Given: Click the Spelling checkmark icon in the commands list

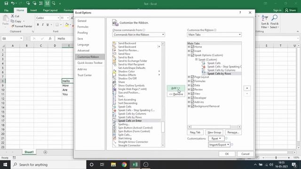Looking at the screenshot, I should coord(114,124).
